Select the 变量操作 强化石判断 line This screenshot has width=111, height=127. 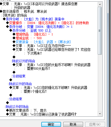pos(47,23)
